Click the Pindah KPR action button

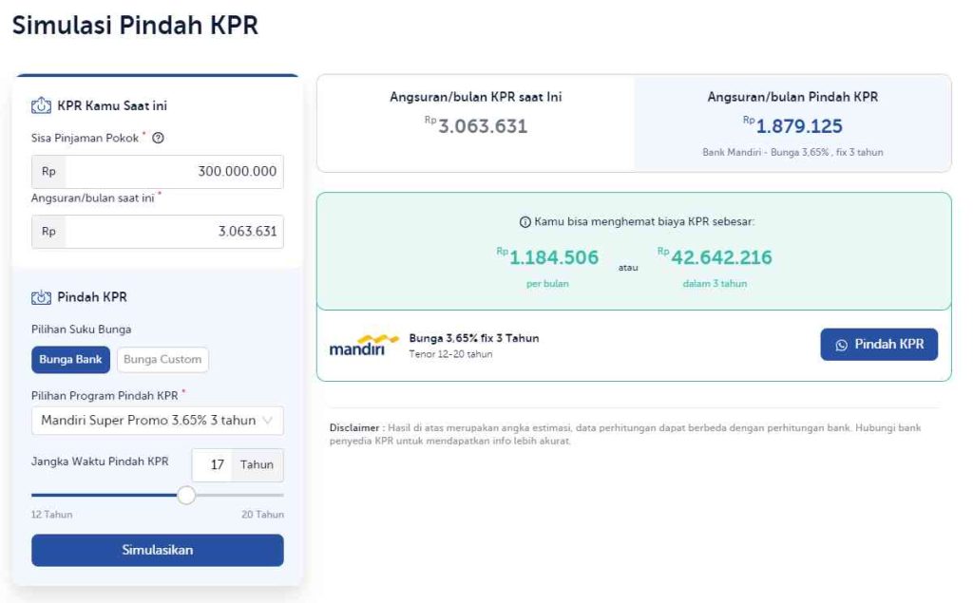coord(879,344)
